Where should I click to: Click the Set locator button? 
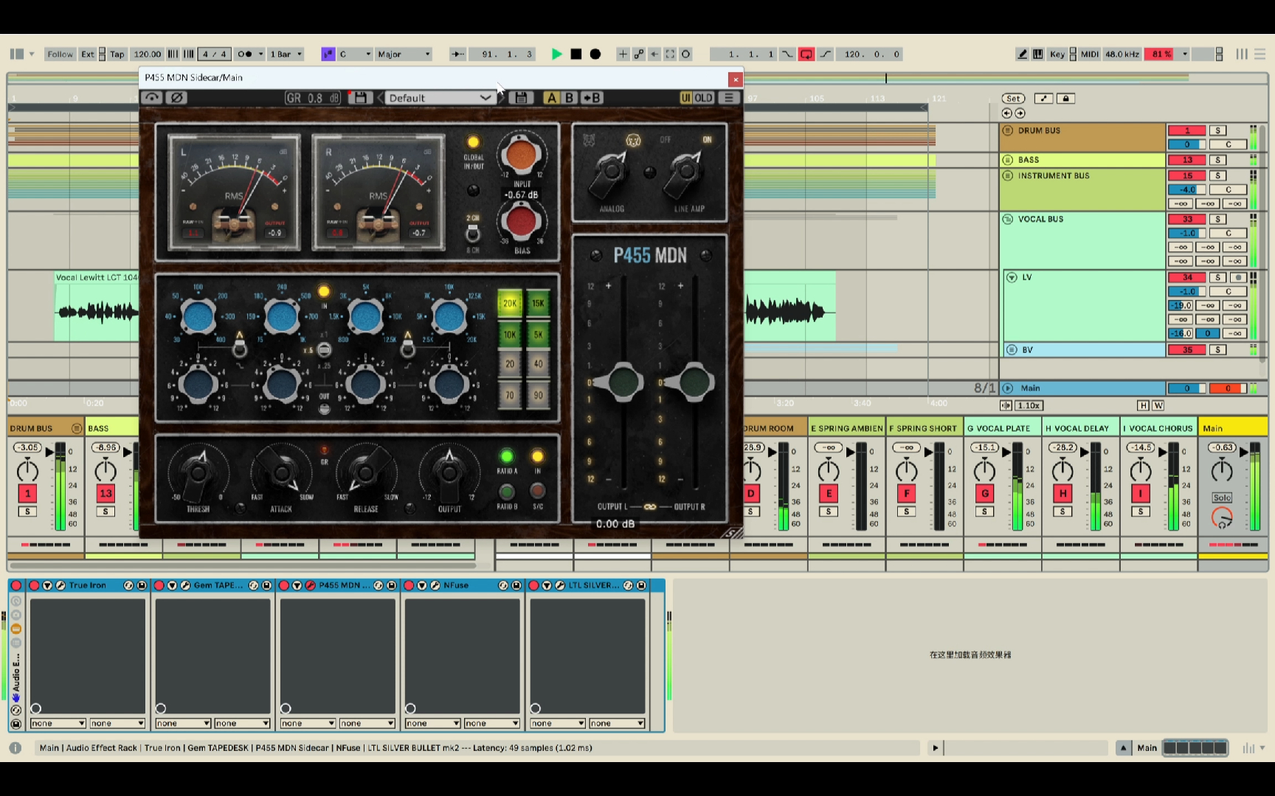(x=1013, y=98)
